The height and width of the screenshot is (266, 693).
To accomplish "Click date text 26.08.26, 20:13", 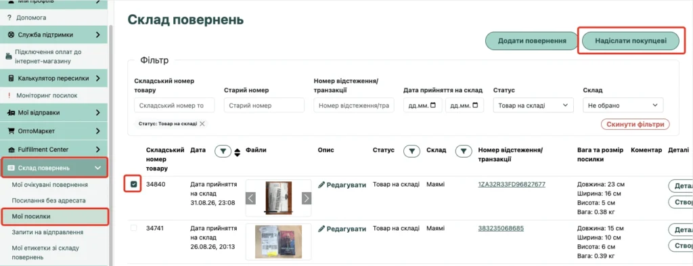I will [213, 246].
